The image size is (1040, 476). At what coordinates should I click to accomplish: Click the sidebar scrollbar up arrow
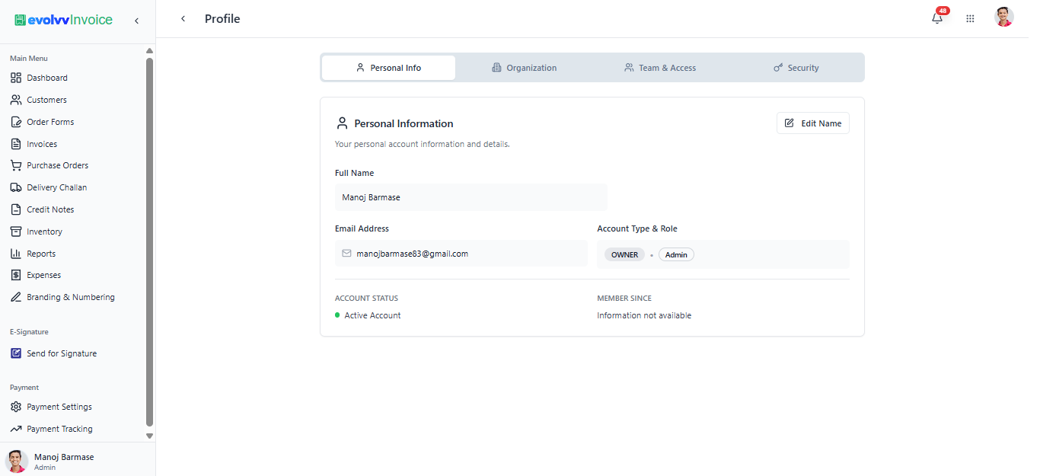click(149, 51)
